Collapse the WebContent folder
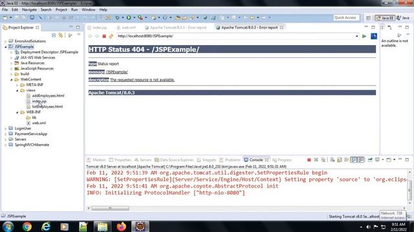The height and width of the screenshot is (232, 414). coord(12,79)
